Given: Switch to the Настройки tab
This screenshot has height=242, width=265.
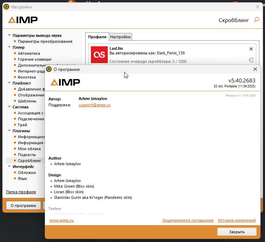Looking at the screenshot, I should (x=120, y=37).
